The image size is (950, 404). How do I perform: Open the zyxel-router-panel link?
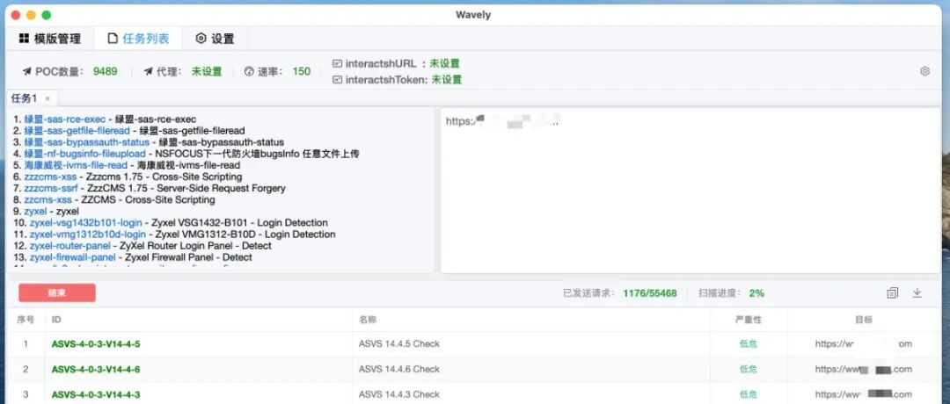tap(70, 246)
